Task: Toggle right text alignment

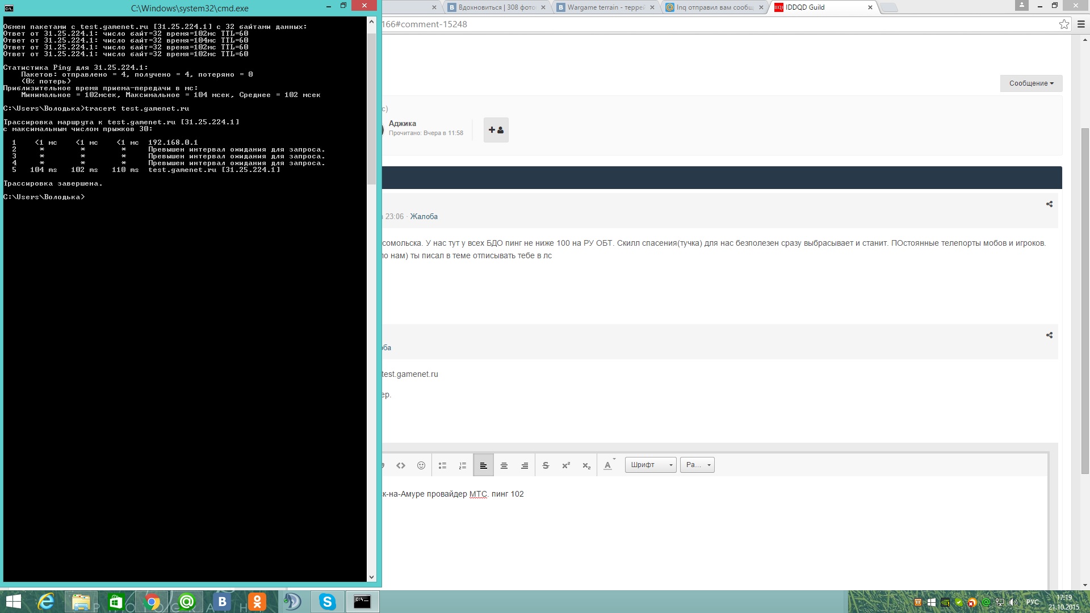Action: point(524,465)
